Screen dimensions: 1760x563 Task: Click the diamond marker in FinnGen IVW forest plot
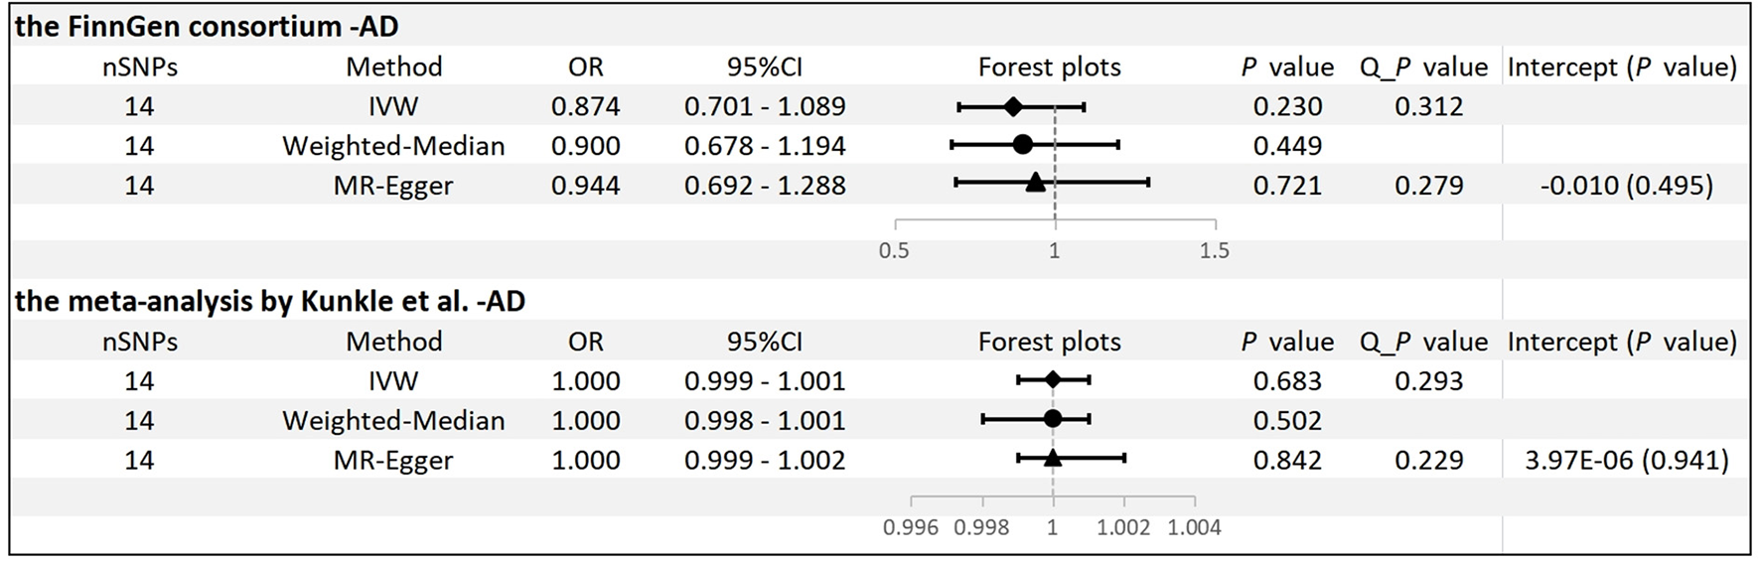pos(1012,106)
